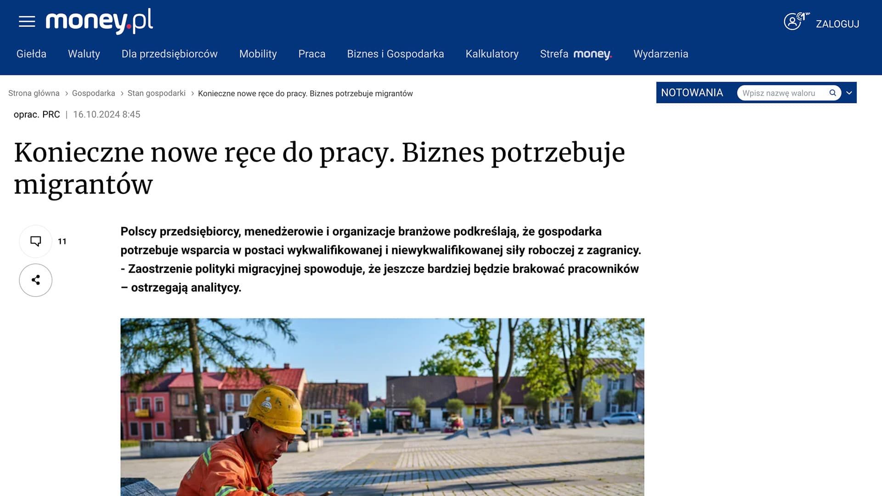Click the article date 16.10.2024 8:45
882x496 pixels.
[x=107, y=114]
